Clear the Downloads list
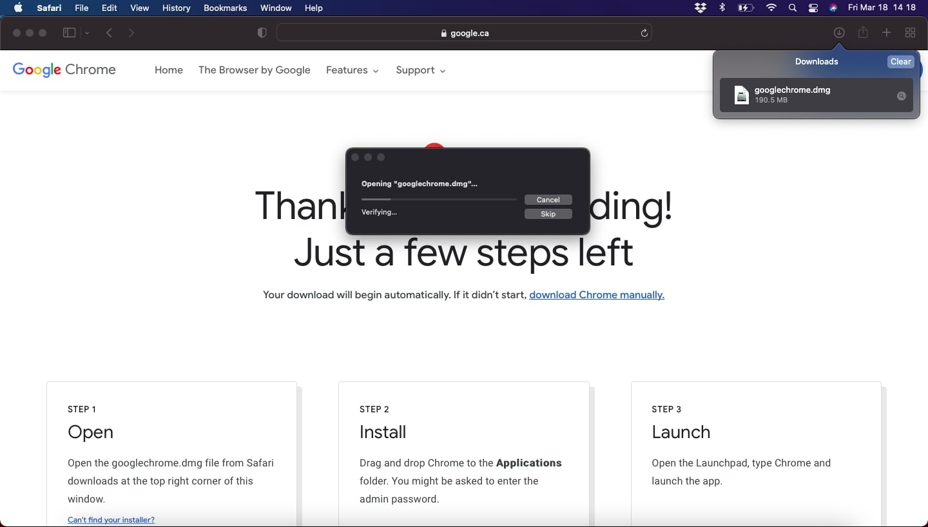This screenshot has width=928, height=527. [x=900, y=62]
